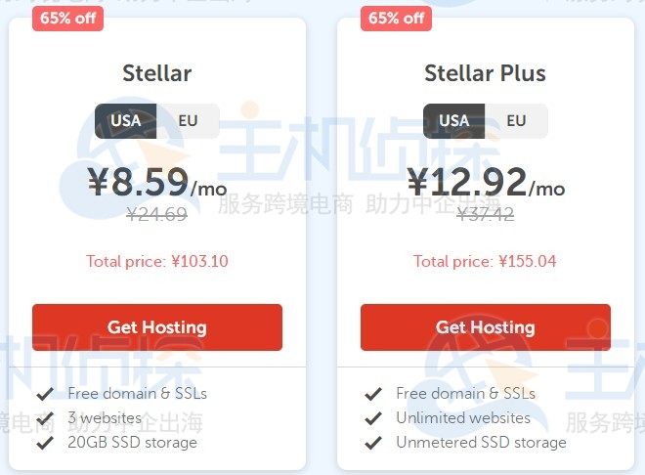This screenshot has width=645, height=475.
Task: Switch Stellar plan to EU datacenter
Action: 188,121
